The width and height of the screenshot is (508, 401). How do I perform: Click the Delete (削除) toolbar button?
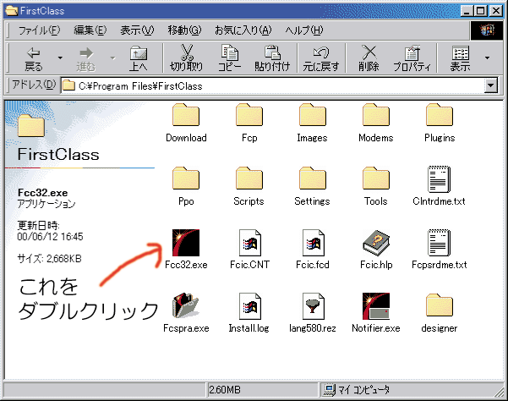coord(369,58)
